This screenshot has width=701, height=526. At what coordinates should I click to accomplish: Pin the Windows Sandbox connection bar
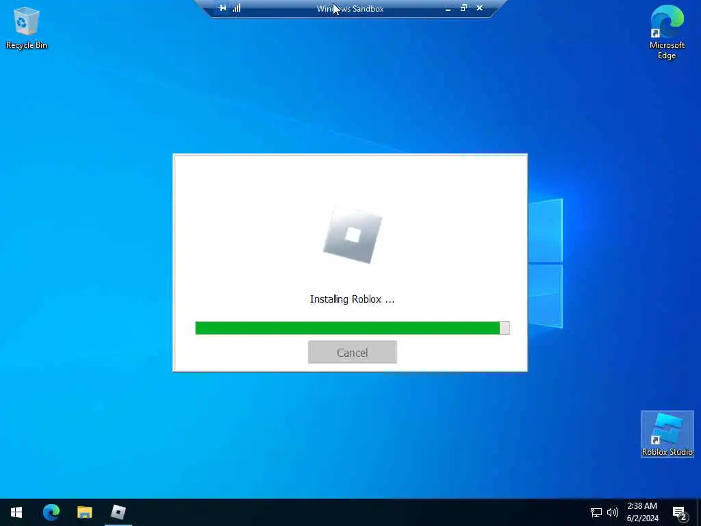[x=222, y=8]
